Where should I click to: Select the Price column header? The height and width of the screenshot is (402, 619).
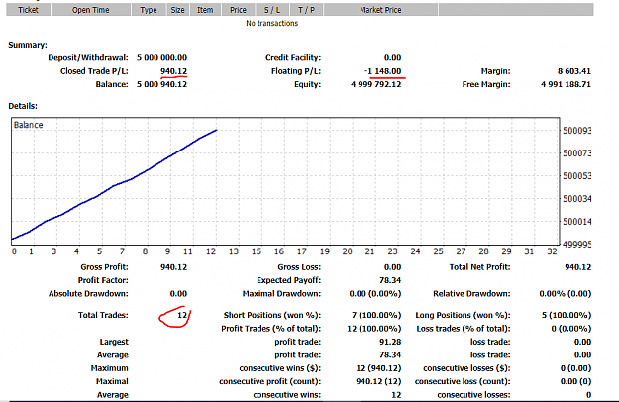point(238,10)
